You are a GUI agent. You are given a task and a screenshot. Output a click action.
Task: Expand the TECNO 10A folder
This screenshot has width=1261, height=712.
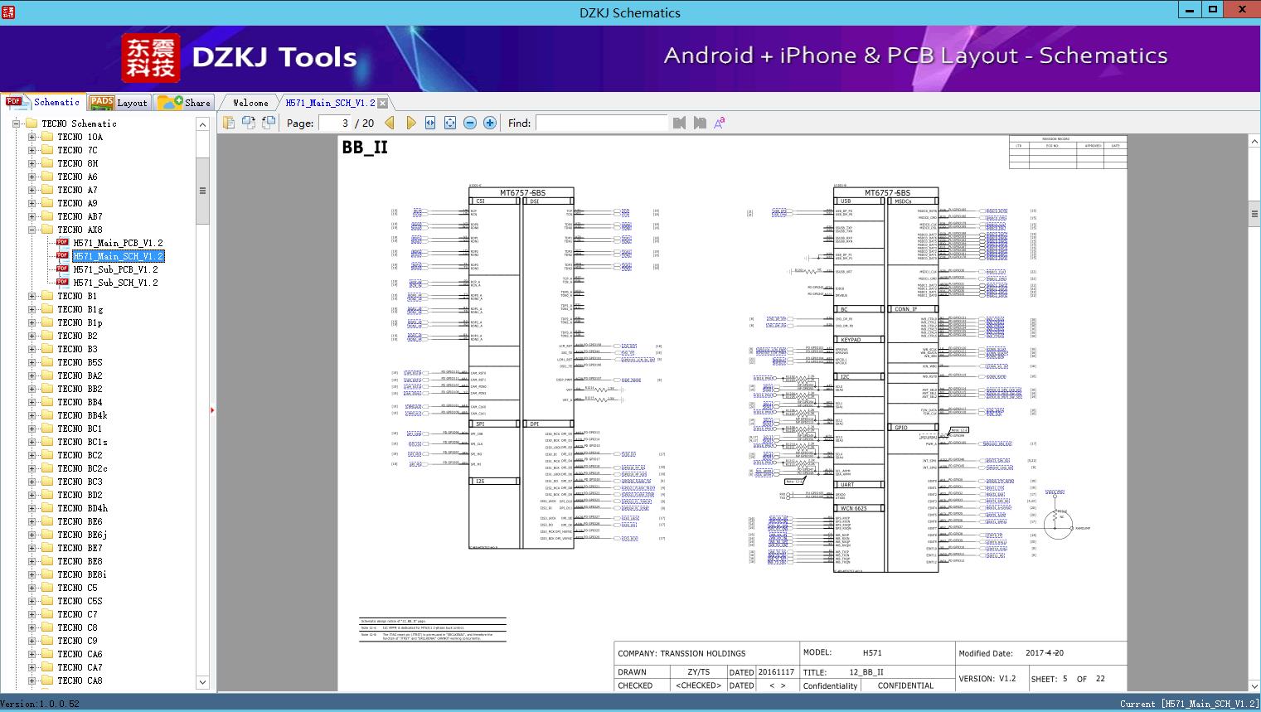tap(32, 137)
